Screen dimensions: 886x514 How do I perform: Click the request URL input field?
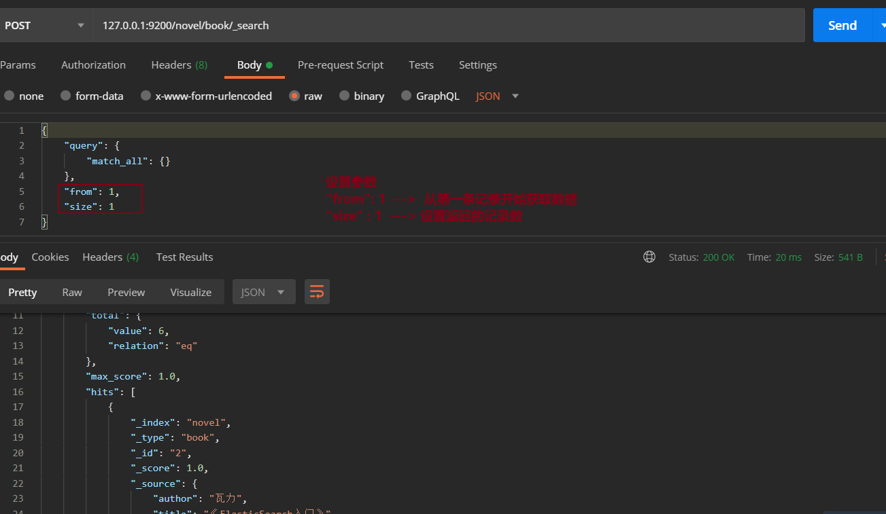coord(449,25)
